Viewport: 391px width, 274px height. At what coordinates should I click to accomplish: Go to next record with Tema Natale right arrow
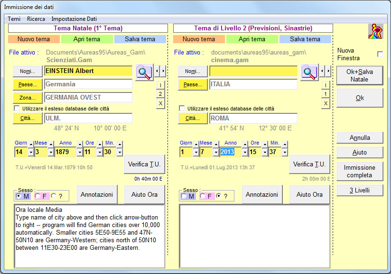tap(163, 71)
